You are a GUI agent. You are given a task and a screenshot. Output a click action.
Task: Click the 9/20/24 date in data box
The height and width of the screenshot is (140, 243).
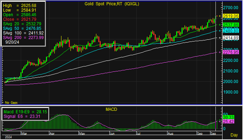(x=12, y=42)
